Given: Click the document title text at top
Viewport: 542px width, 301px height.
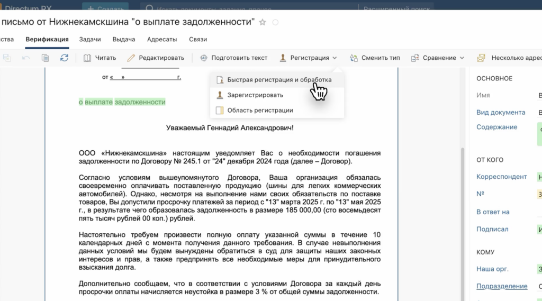Looking at the screenshot, I should click(x=128, y=22).
